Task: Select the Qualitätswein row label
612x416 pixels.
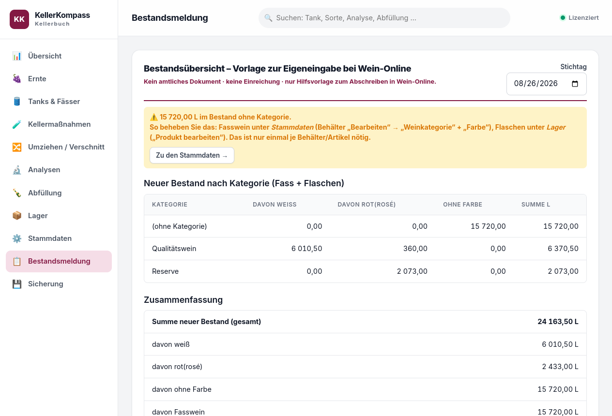Action: (x=174, y=249)
